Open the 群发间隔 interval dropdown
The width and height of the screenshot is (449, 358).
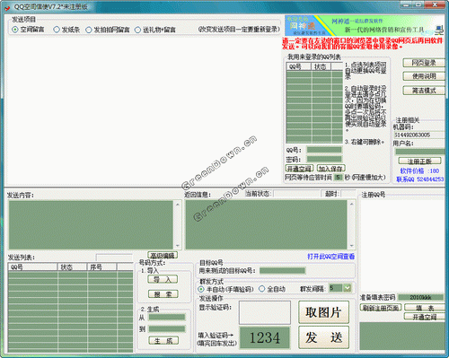click(347, 288)
